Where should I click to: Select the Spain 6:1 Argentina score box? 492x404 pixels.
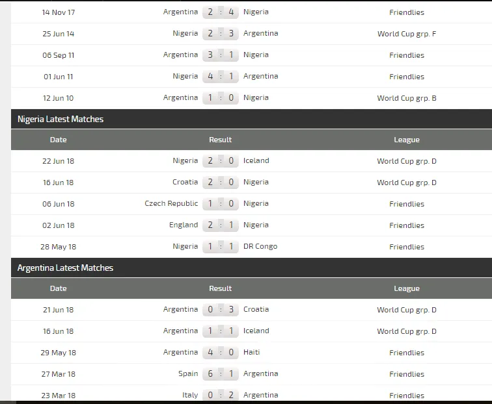221,373
